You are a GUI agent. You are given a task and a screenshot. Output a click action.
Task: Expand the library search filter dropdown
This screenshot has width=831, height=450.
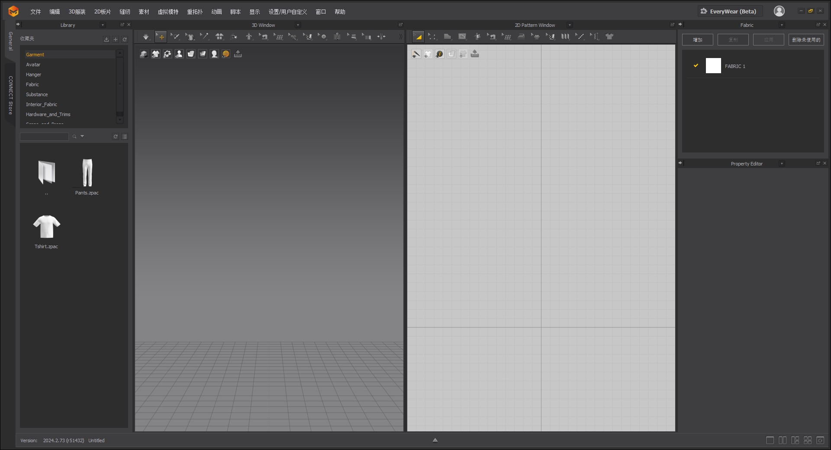pyautogui.click(x=83, y=136)
